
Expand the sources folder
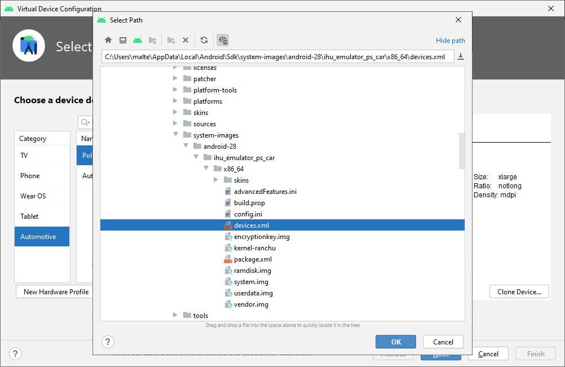click(x=175, y=123)
